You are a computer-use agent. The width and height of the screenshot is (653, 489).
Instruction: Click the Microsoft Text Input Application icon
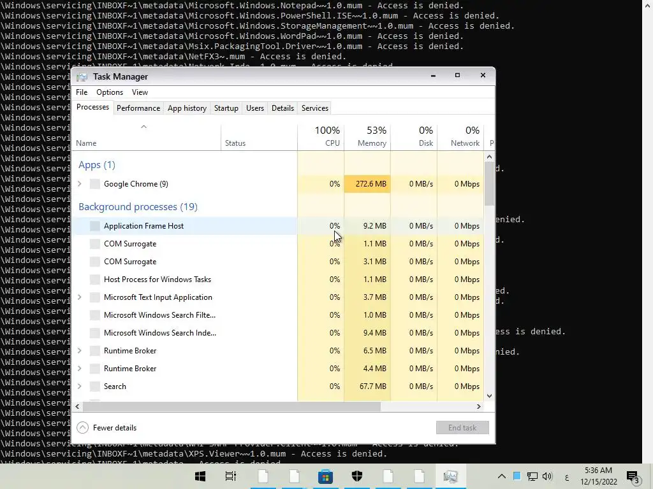tap(95, 297)
